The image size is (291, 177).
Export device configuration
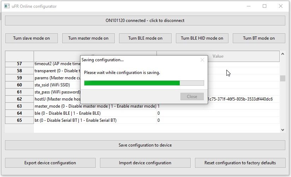click(x=50, y=163)
